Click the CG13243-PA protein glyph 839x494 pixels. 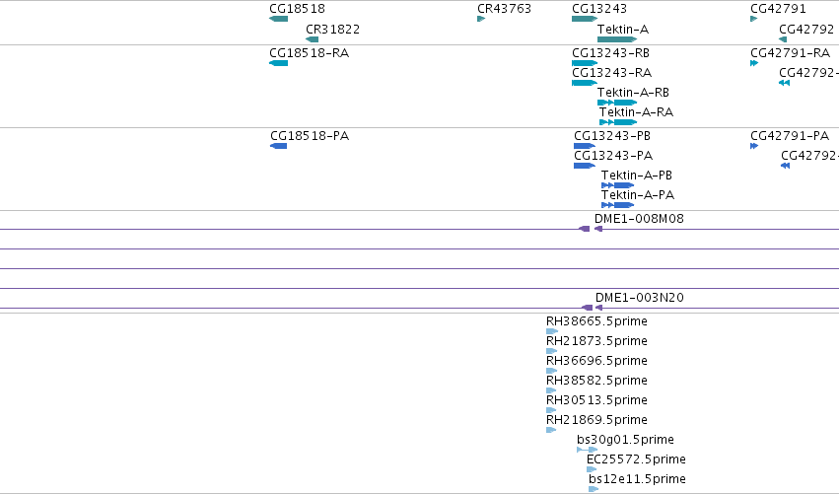585,166
